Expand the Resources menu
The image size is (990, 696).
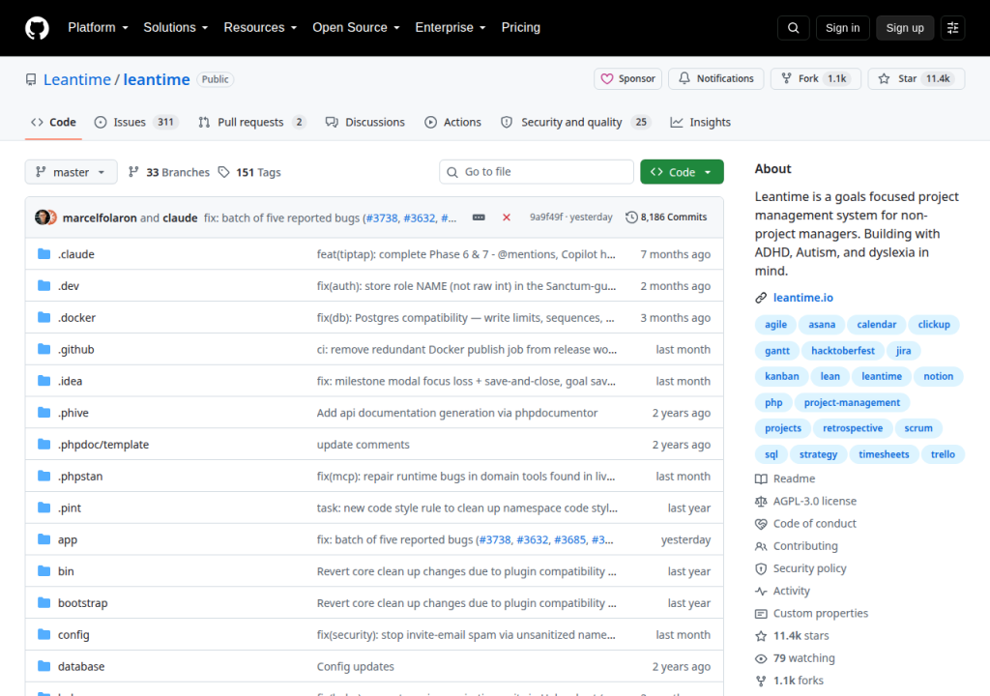260,28
